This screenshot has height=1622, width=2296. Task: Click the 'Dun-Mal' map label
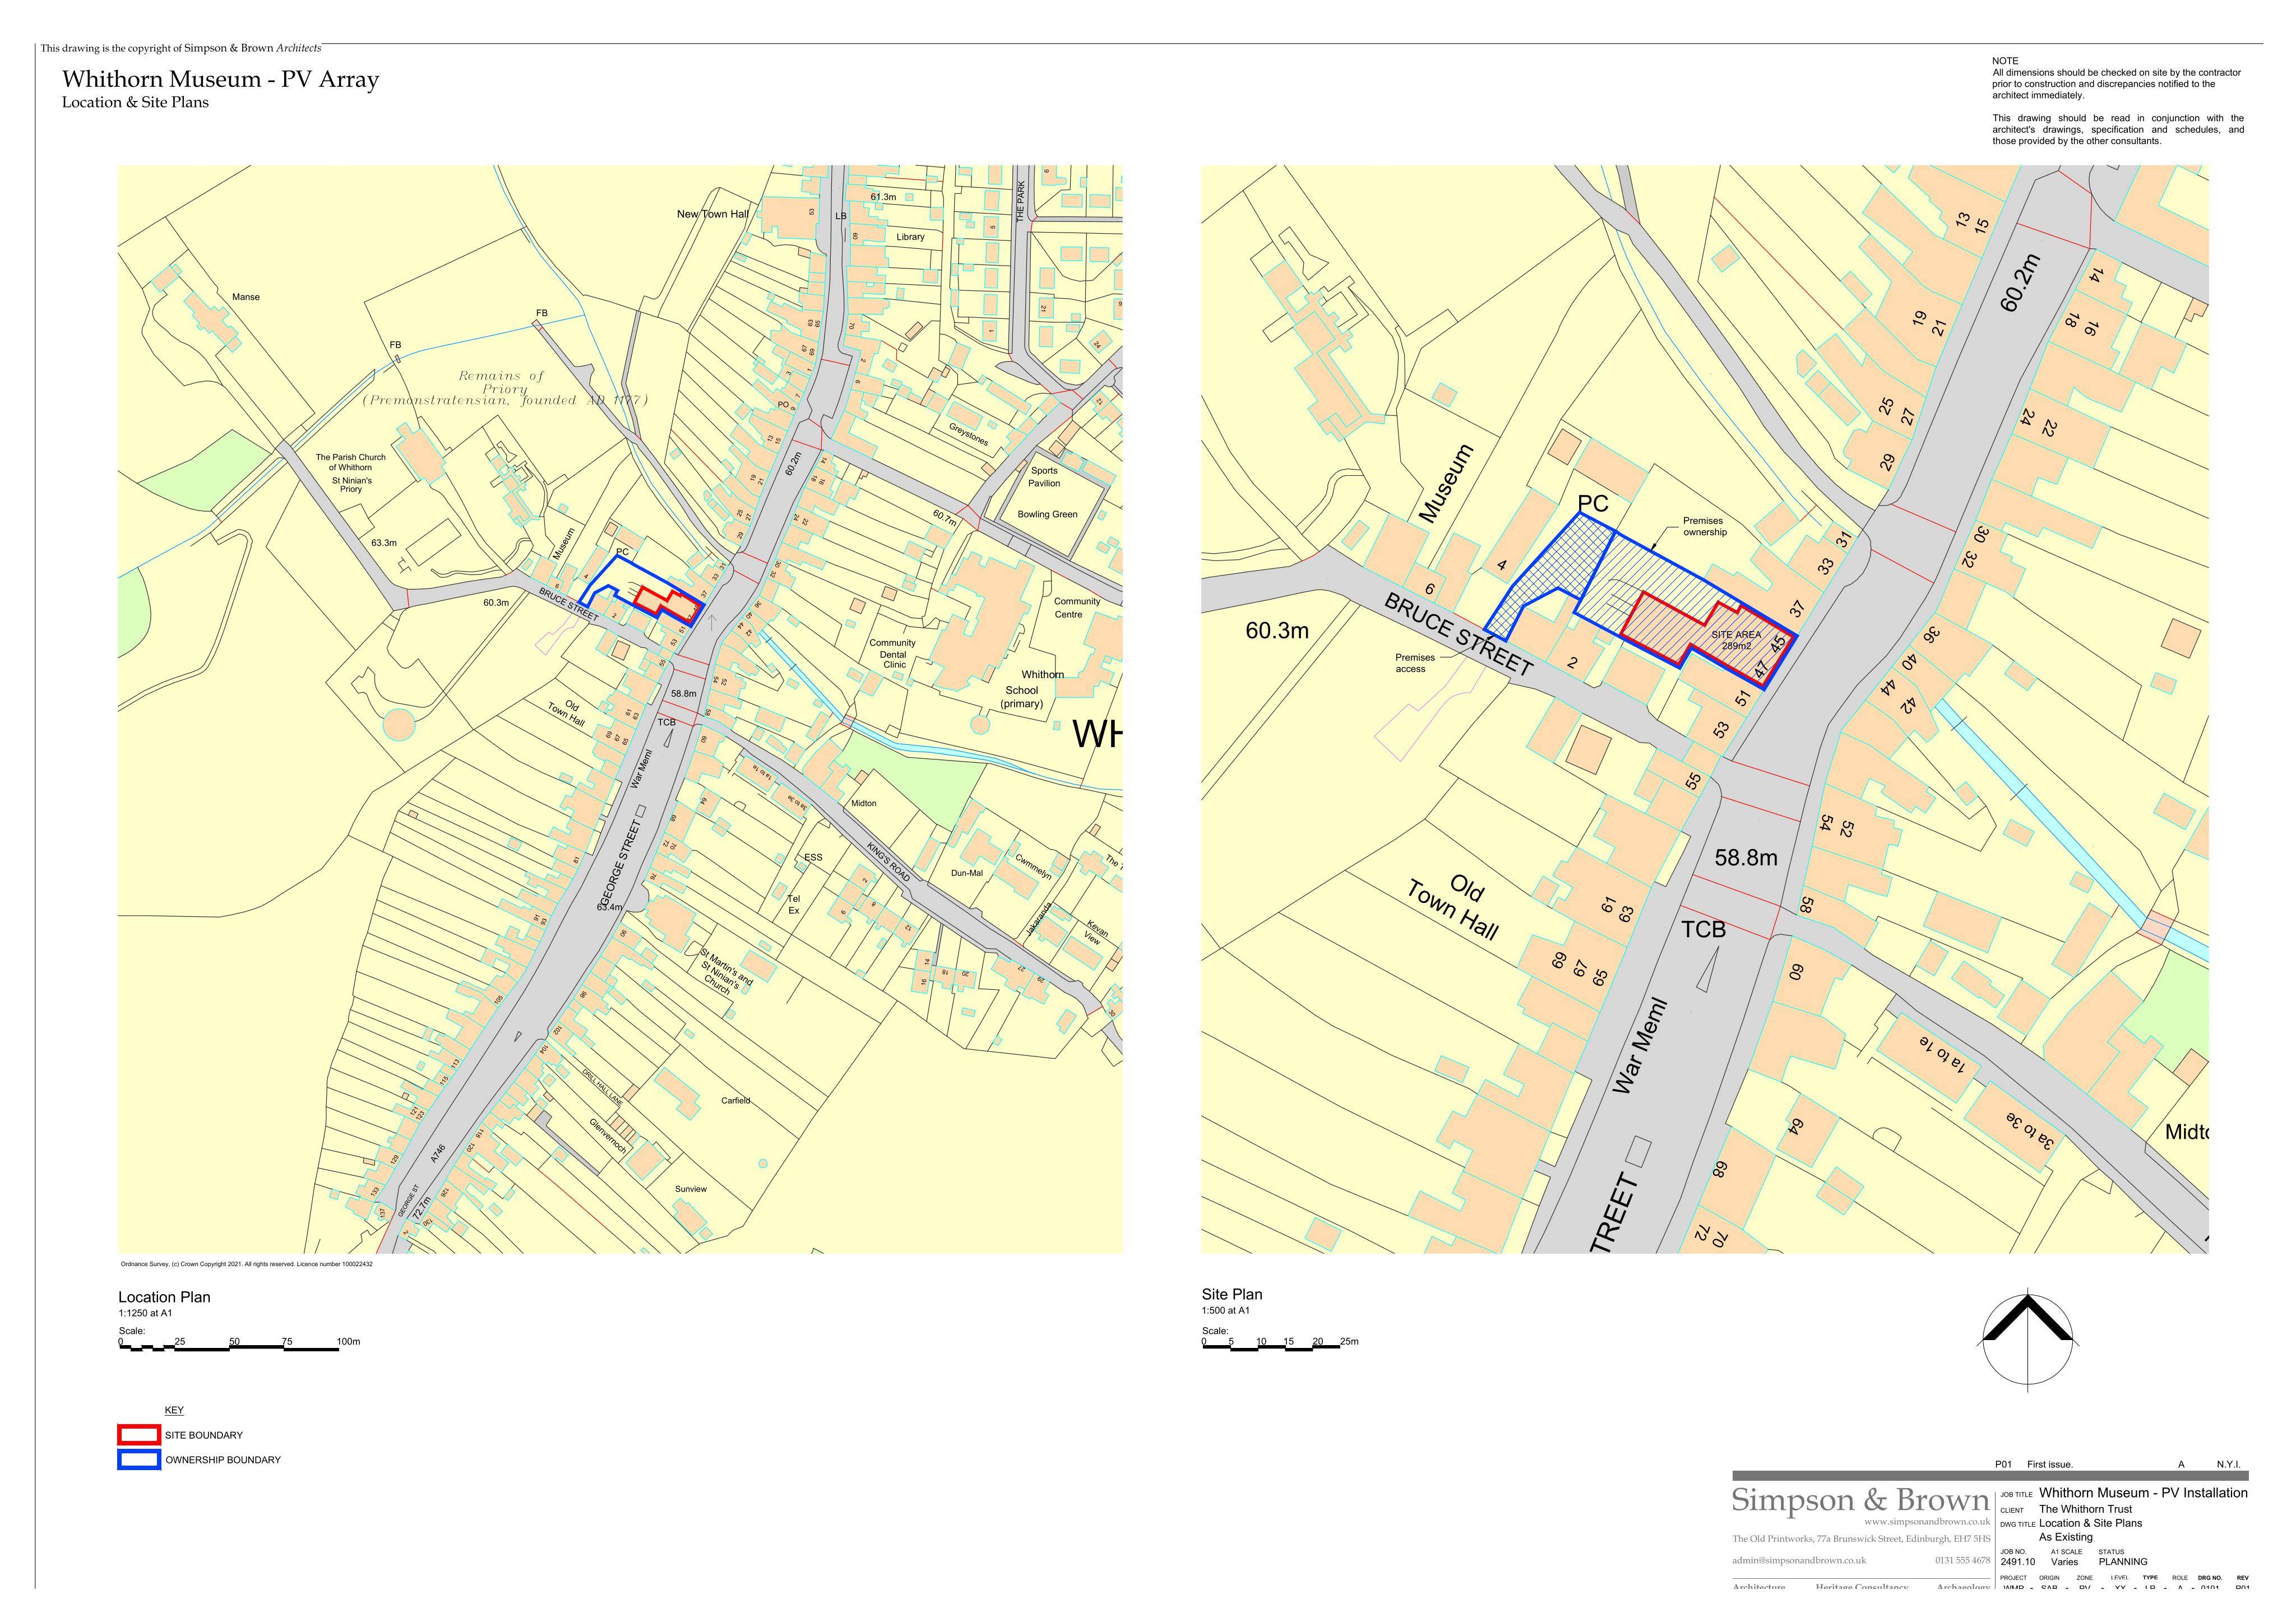pyautogui.click(x=966, y=873)
